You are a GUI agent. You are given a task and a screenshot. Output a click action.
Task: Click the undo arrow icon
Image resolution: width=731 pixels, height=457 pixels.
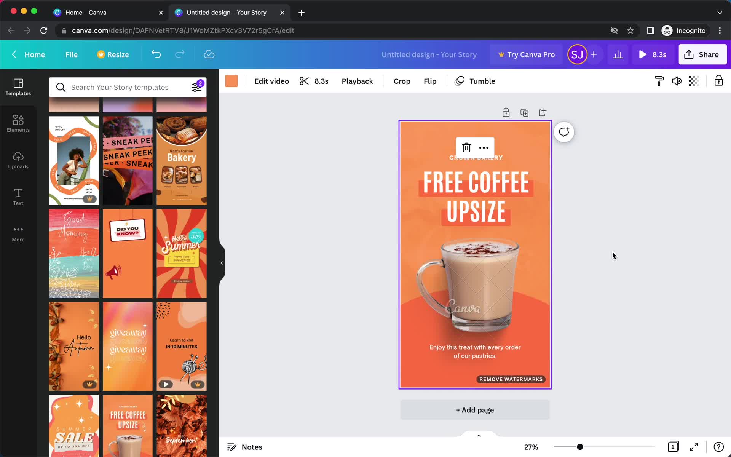point(156,54)
